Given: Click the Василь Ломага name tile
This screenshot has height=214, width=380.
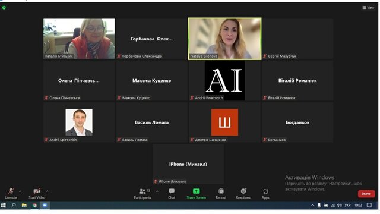Looking at the screenshot, I should [152, 122].
